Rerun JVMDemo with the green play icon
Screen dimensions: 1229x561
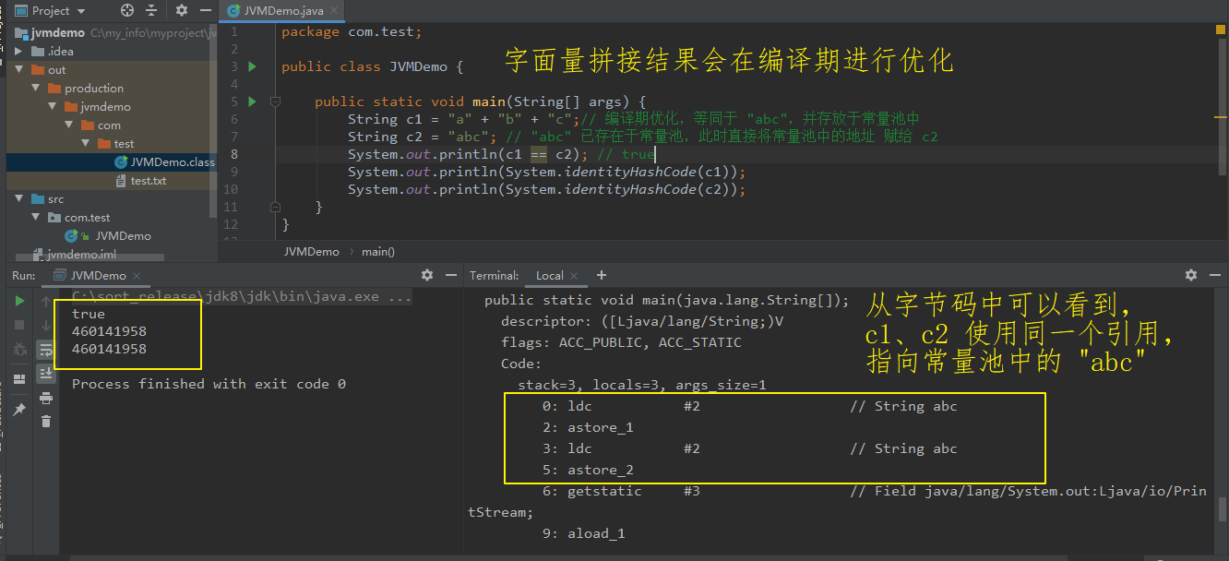click(x=19, y=301)
